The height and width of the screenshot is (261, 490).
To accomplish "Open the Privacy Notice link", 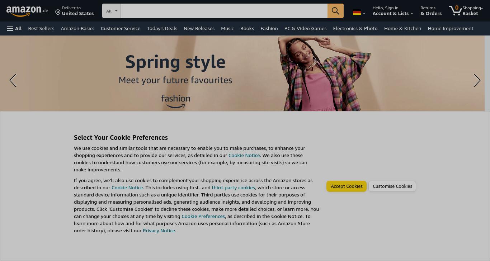I will [159, 231].
